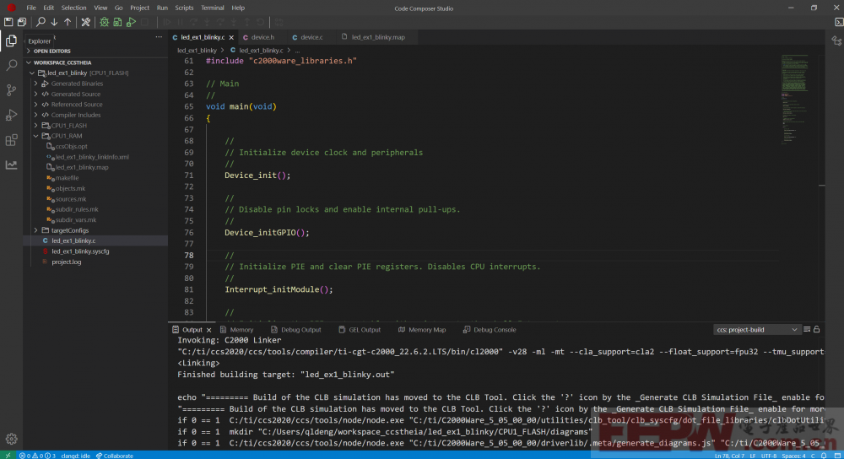Click the Explorer panel more actions ellipsis
Viewport: 844px width, 459px height.
coord(159,37)
